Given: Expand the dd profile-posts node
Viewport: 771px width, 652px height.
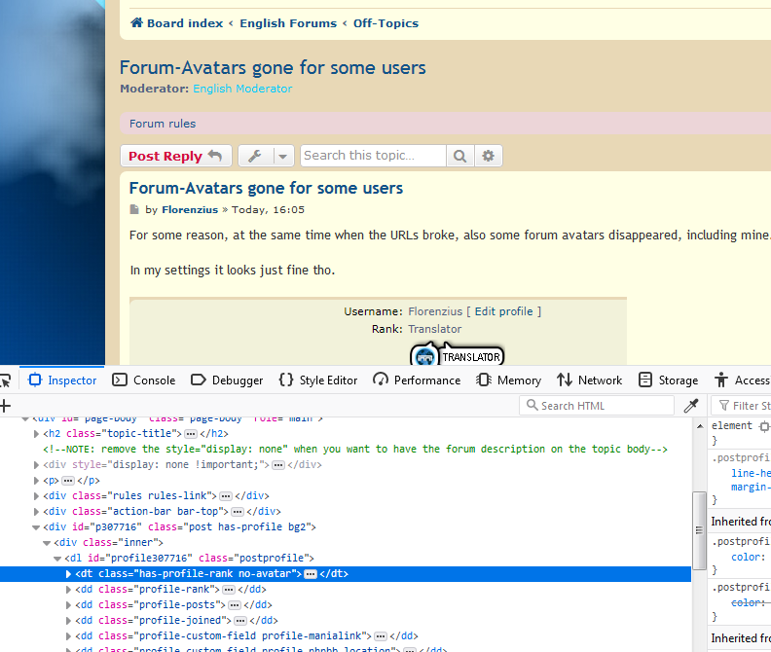Looking at the screenshot, I should coord(68,604).
